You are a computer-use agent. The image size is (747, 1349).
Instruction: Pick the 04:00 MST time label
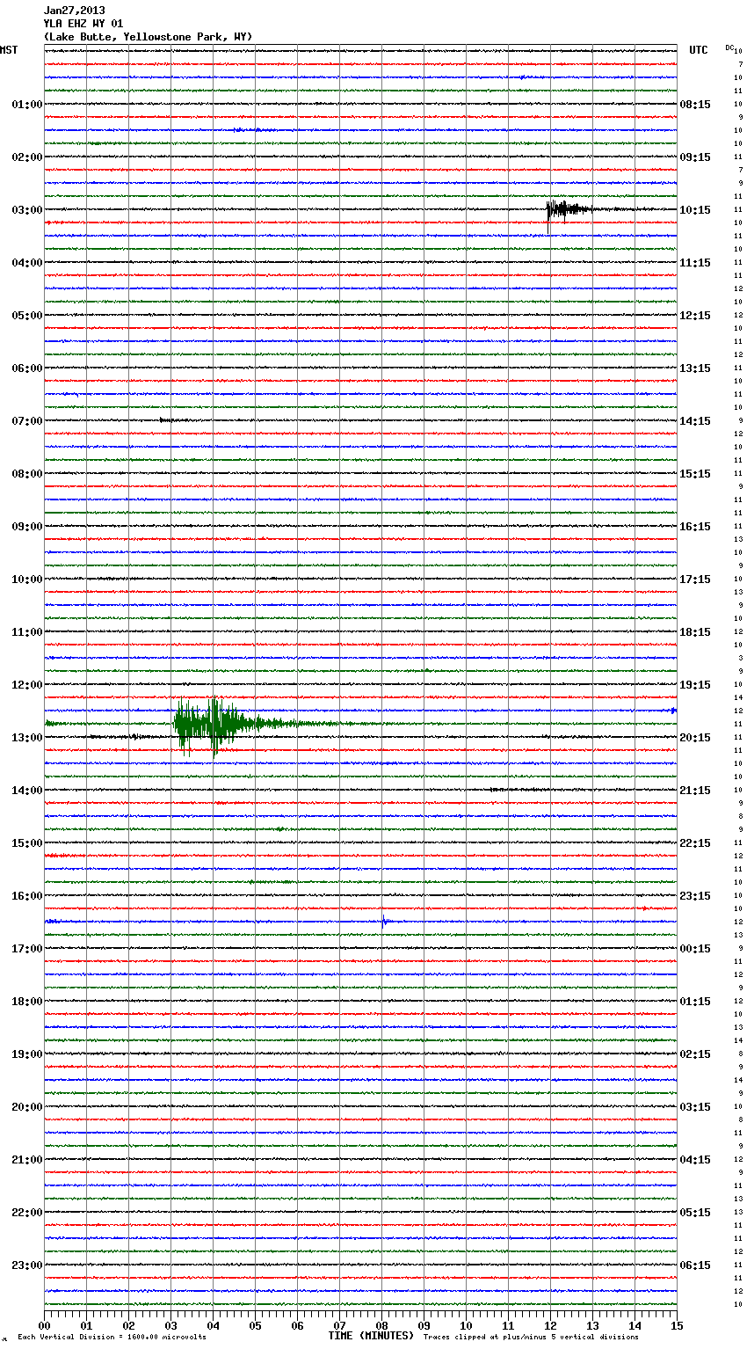pyautogui.click(x=27, y=263)
